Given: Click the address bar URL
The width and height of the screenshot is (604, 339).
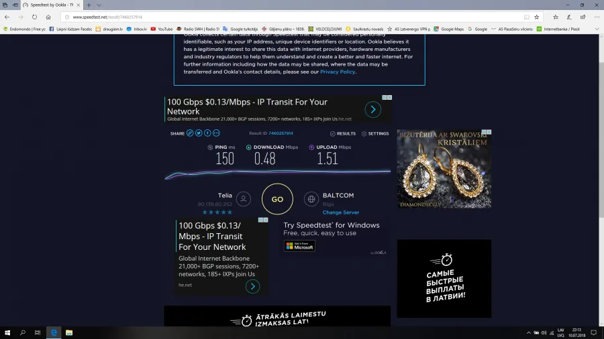Looking at the screenshot, I should pyautogui.click(x=107, y=17).
